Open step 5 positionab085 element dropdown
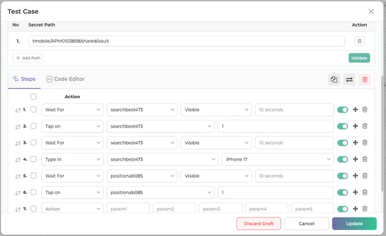Viewport: 386px width, 236px height. pos(142,176)
